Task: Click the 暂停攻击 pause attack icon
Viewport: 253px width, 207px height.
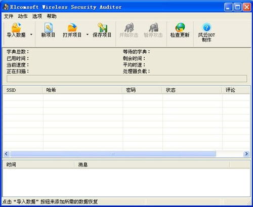Action: (153, 27)
